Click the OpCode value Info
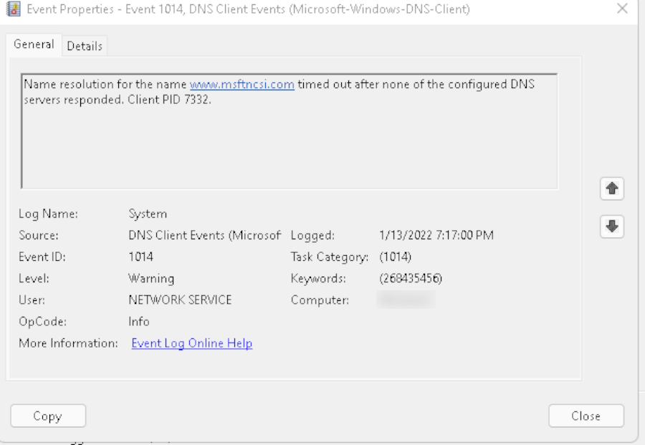This screenshot has height=445, width=645. tap(138, 322)
